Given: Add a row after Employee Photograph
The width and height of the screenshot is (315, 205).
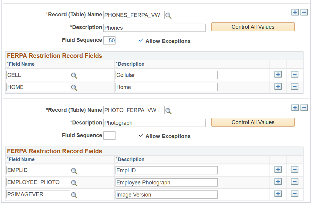Looking at the screenshot, I should click(x=278, y=182).
